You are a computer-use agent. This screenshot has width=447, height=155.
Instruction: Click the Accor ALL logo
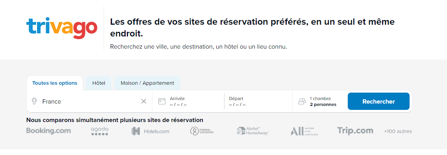(x=304, y=131)
